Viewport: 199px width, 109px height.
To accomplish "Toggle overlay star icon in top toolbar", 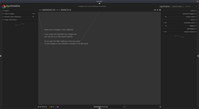I will pyautogui.click(x=157, y=10).
